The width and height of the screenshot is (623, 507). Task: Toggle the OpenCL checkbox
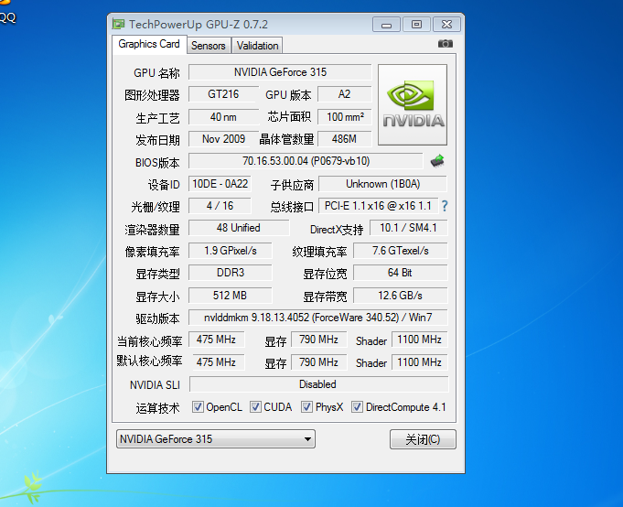click(199, 407)
